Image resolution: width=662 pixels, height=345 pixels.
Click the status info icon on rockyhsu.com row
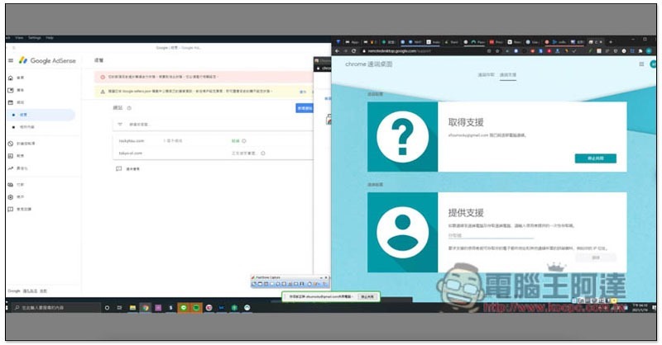244,141
